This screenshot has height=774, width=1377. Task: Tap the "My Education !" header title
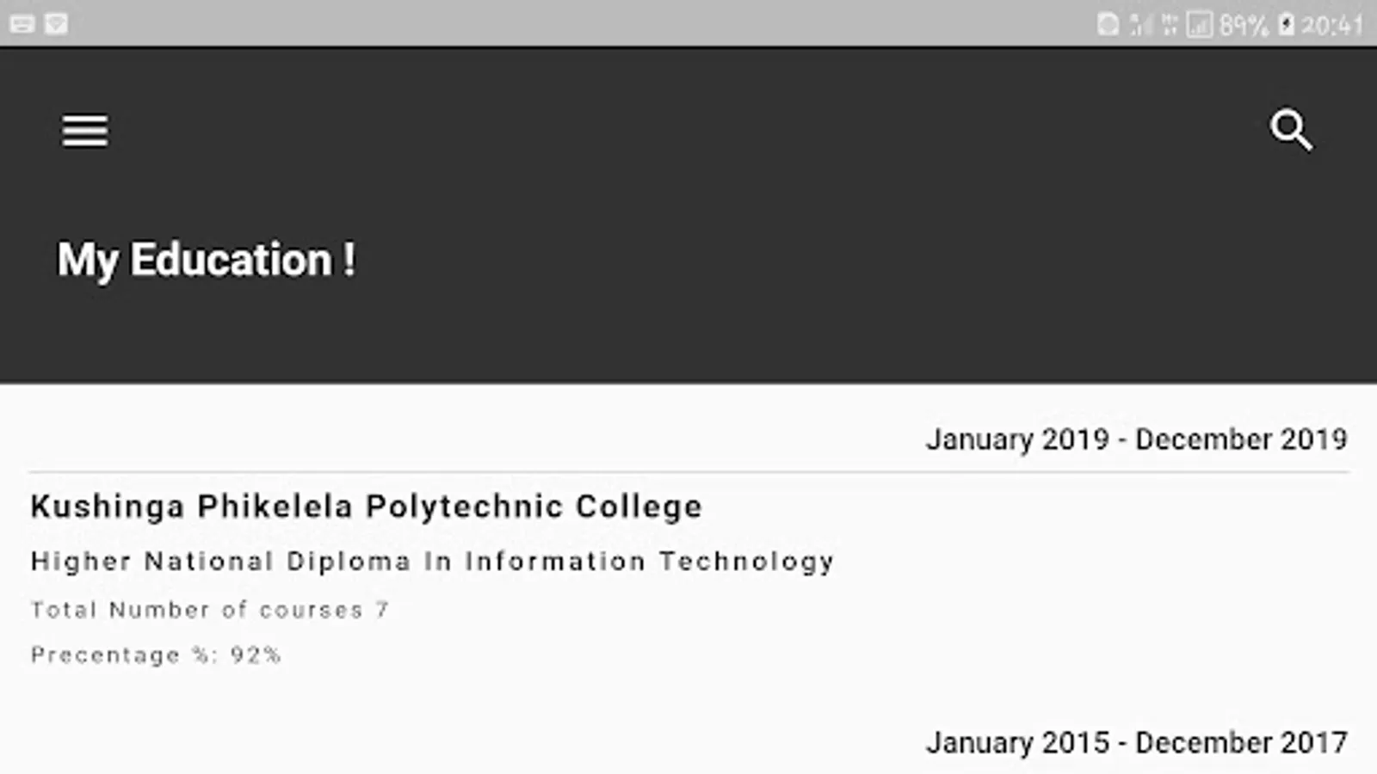tap(207, 260)
